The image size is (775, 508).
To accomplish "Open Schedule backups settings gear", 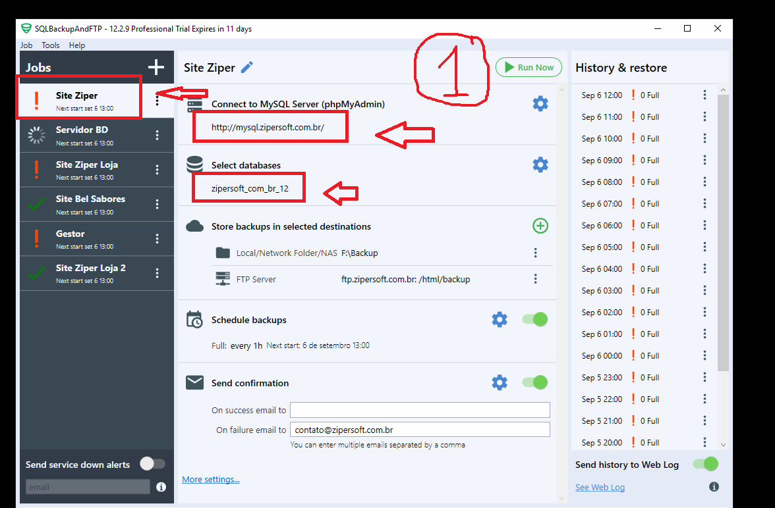I will pyautogui.click(x=500, y=319).
